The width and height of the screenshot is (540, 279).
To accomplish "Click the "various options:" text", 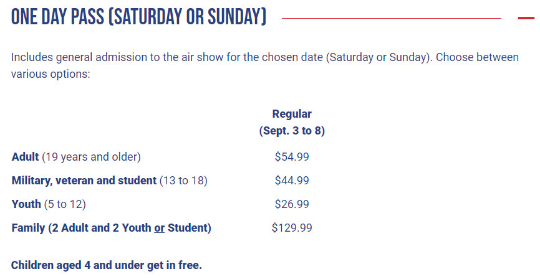I will (51, 74).
